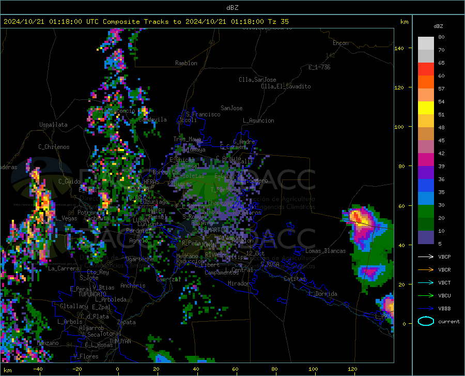Click the Carrizal map label

click(x=168, y=279)
